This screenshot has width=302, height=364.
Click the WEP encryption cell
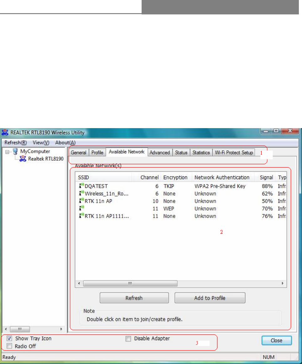pyautogui.click(x=169, y=208)
